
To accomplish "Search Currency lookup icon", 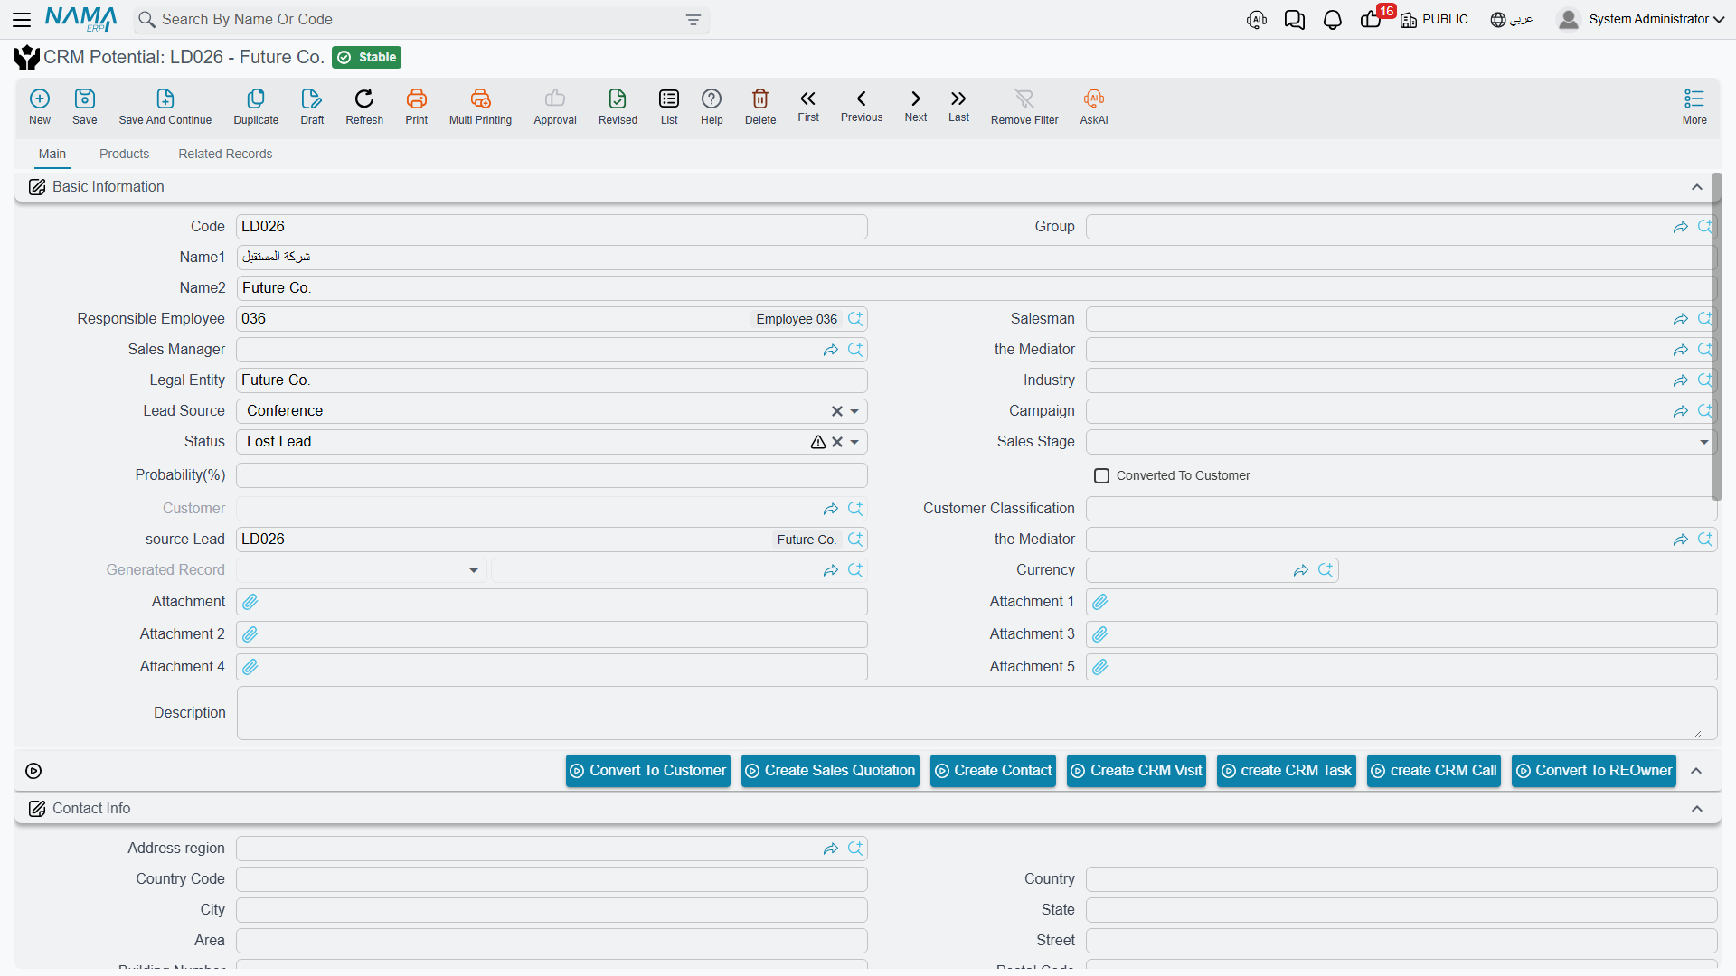I will (x=1326, y=570).
